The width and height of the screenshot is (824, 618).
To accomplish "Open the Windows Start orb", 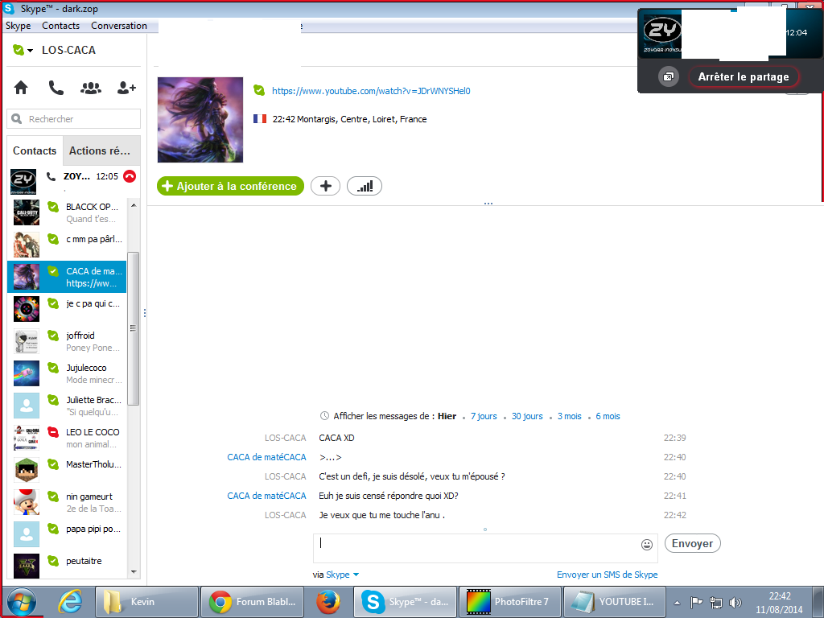I will click(x=22, y=602).
